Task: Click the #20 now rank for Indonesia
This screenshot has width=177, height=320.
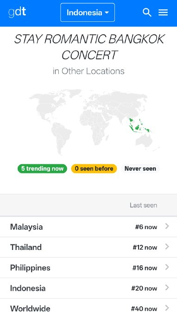Action: 144,288
